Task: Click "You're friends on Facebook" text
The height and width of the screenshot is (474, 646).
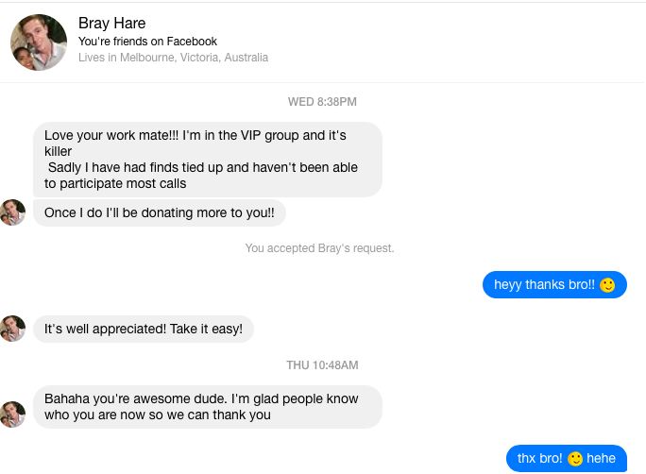Action: (147, 42)
